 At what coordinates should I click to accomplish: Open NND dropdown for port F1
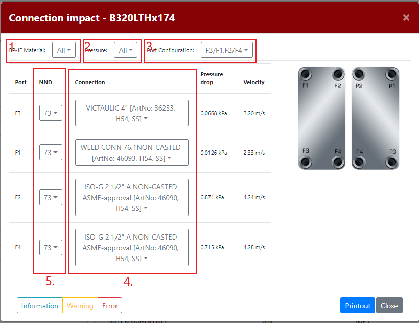pos(51,152)
